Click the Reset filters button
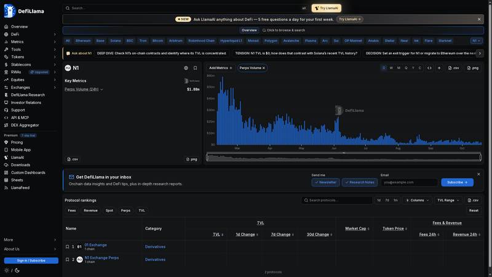This screenshot has height=277, width=492. [x=474, y=211]
